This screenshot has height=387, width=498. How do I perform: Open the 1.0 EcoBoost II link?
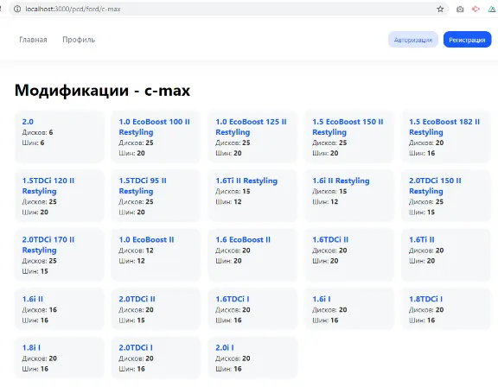(146, 240)
